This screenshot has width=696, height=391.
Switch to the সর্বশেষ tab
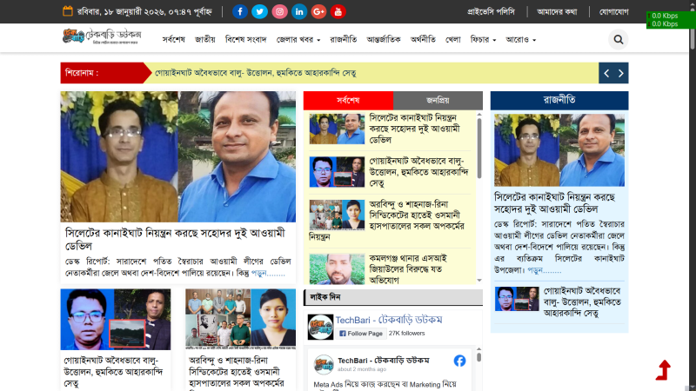pyautogui.click(x=349, y=101)
